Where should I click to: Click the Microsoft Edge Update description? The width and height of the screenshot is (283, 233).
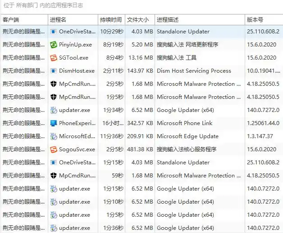(x=187, y=136)
